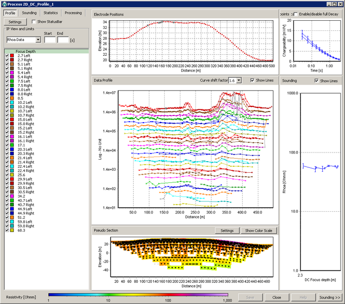The width and height of the screenshot is (345, 304).
Task: Click the application icon in the title bar
Action: click(x=4, y=4)
